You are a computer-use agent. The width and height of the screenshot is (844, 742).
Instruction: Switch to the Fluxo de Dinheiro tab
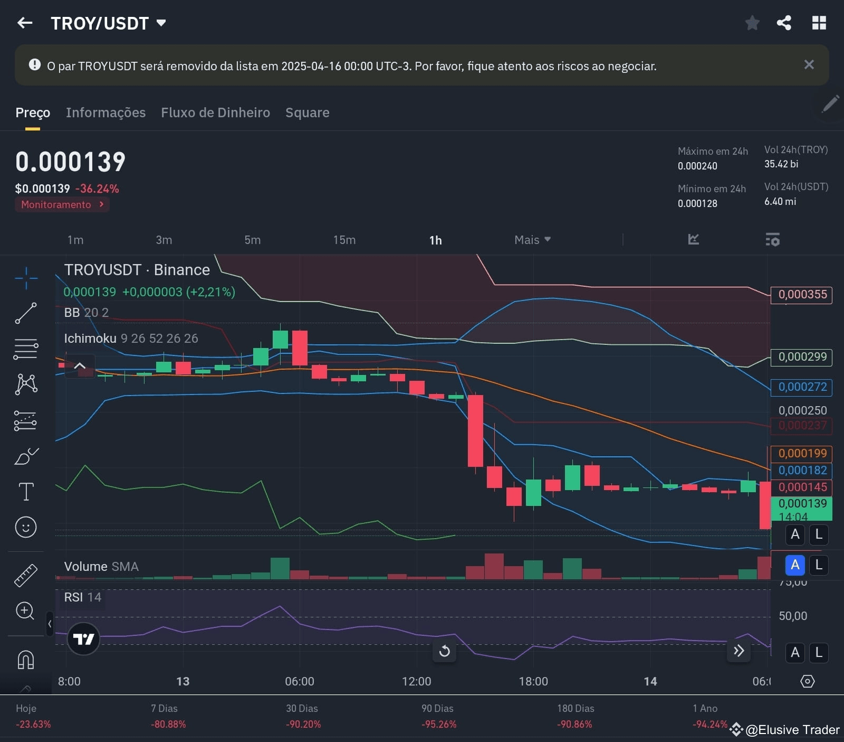[x=215, y=112]
